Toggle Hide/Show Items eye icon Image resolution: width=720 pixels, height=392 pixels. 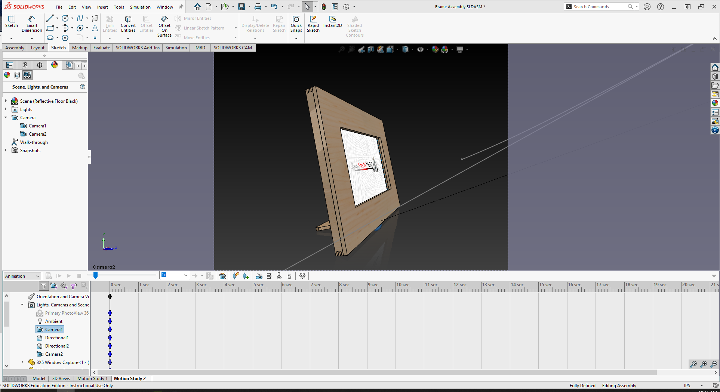click(420, 49)
